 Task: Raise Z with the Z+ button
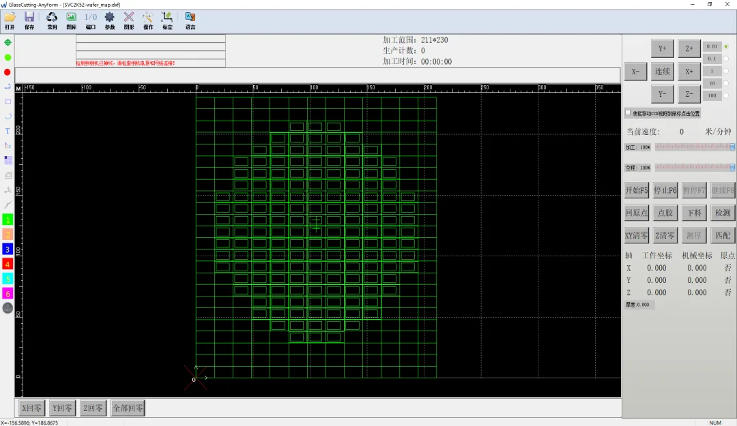(x=689, y=48)
